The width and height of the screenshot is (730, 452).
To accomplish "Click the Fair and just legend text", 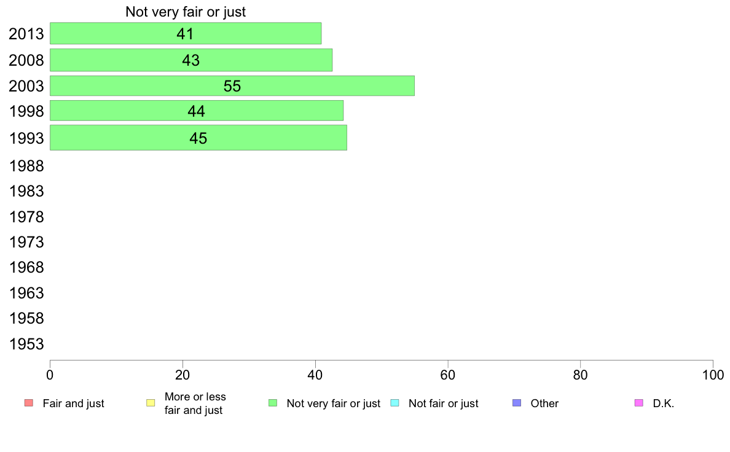I will click(x=74, y=403).
